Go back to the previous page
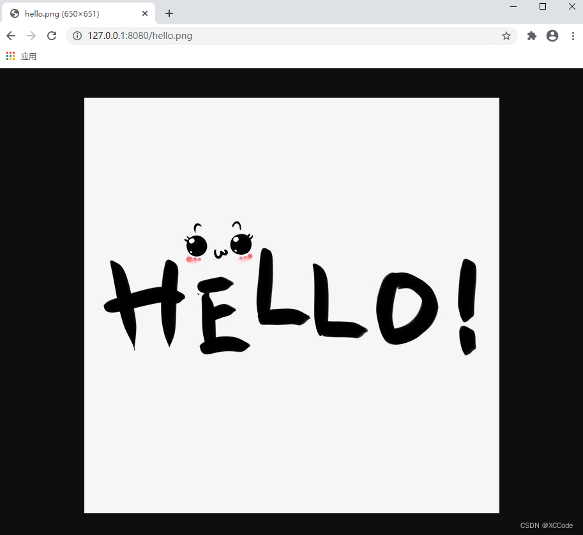 pos(11,36)
